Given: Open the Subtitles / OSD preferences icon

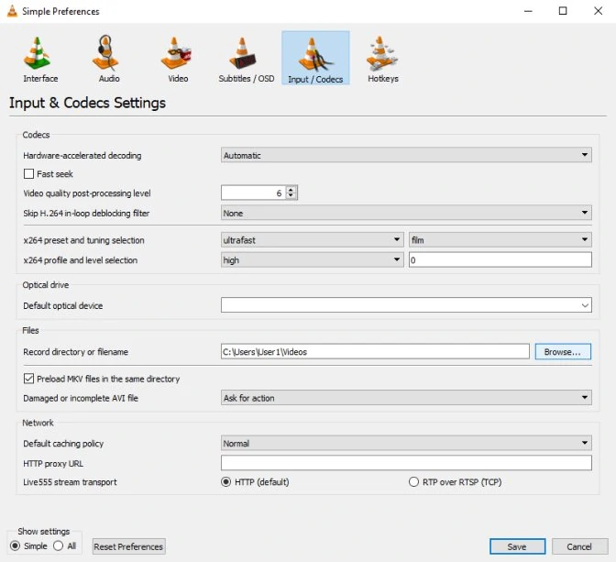Looking at the screenshot, I should tap(243, 52).
